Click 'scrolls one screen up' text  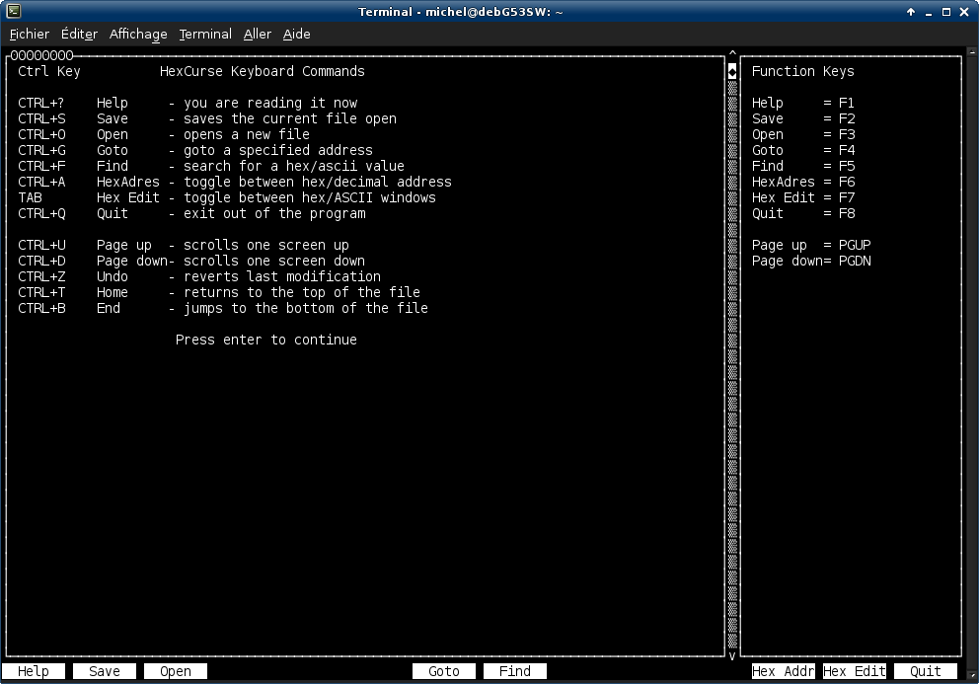click(266, 245)
